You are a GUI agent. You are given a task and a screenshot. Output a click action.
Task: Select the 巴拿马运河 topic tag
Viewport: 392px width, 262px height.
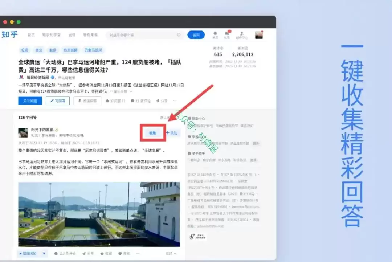(x=93, y=50)
